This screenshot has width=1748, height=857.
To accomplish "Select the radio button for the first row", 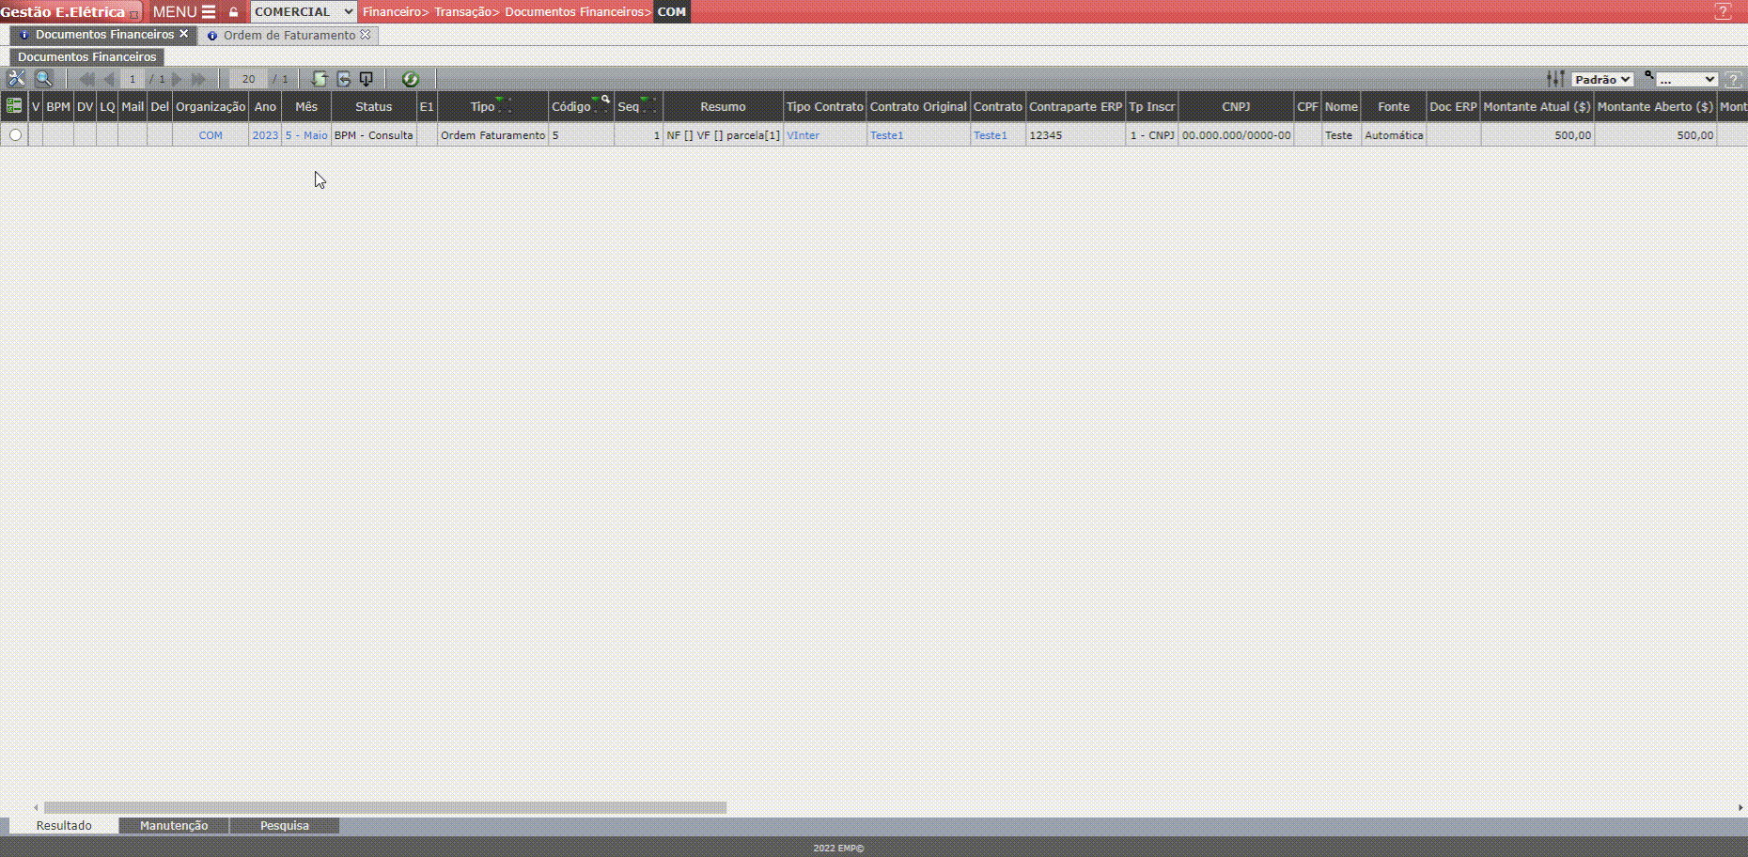I will [15, 135].
